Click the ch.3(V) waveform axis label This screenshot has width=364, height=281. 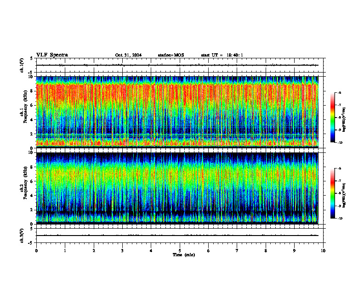pyautogui.click(x=22, y=236)
